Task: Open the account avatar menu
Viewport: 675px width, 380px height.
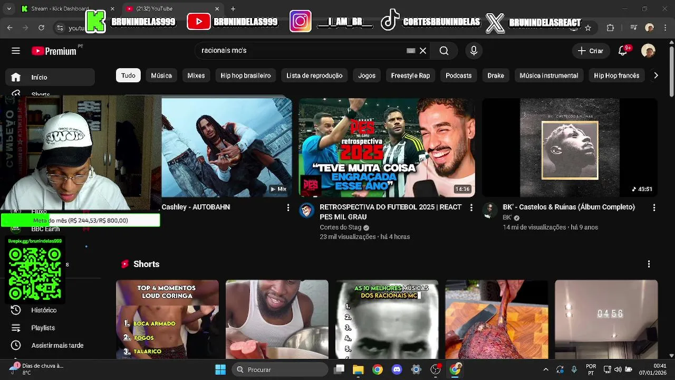Action: (648, 51)
